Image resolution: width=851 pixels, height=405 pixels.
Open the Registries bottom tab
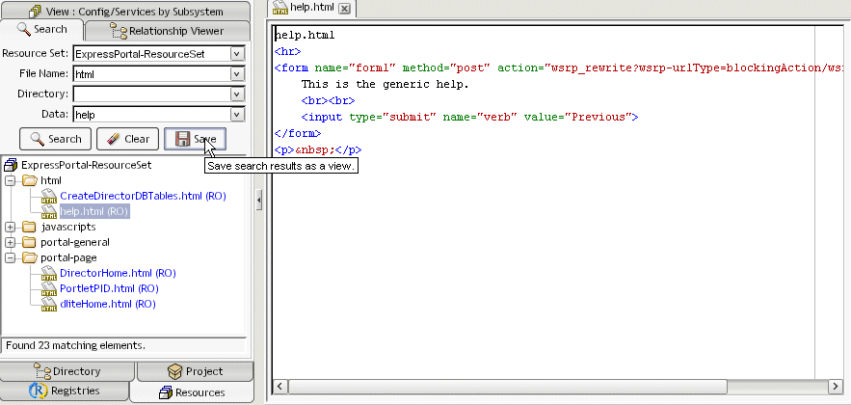coord(65,391)
